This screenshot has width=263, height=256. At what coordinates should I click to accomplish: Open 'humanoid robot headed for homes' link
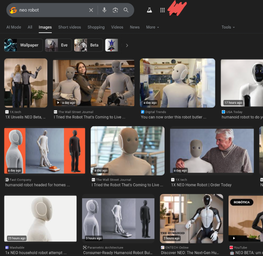38,185
